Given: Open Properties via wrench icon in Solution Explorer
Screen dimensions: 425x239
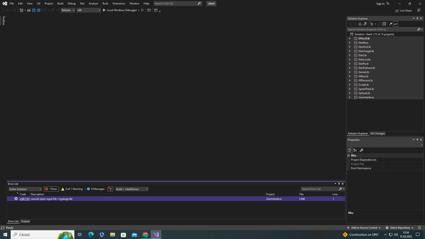Looking at the screenshot, I should point(390,24).
